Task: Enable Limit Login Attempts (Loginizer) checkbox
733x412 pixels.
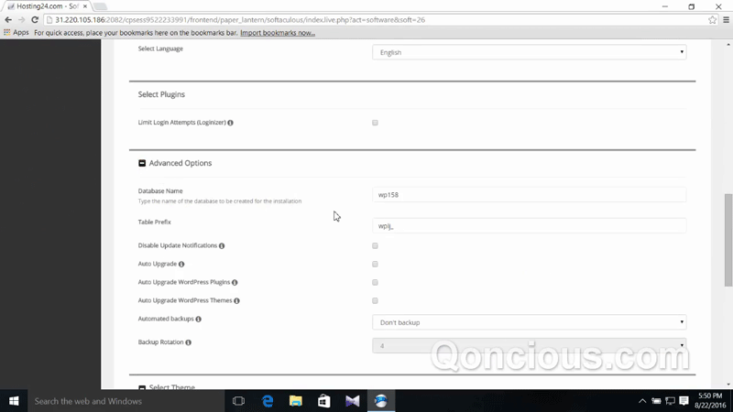Action: (375, 123)
